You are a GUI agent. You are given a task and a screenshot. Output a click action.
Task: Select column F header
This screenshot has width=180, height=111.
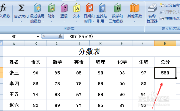[x=122, y=43]
